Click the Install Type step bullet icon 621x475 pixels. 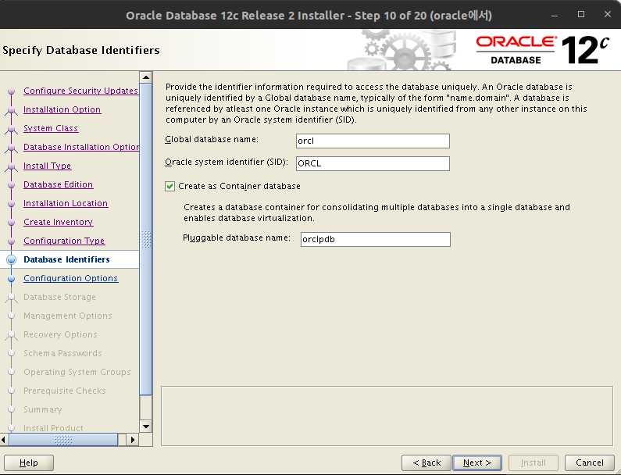pos(12,166)
